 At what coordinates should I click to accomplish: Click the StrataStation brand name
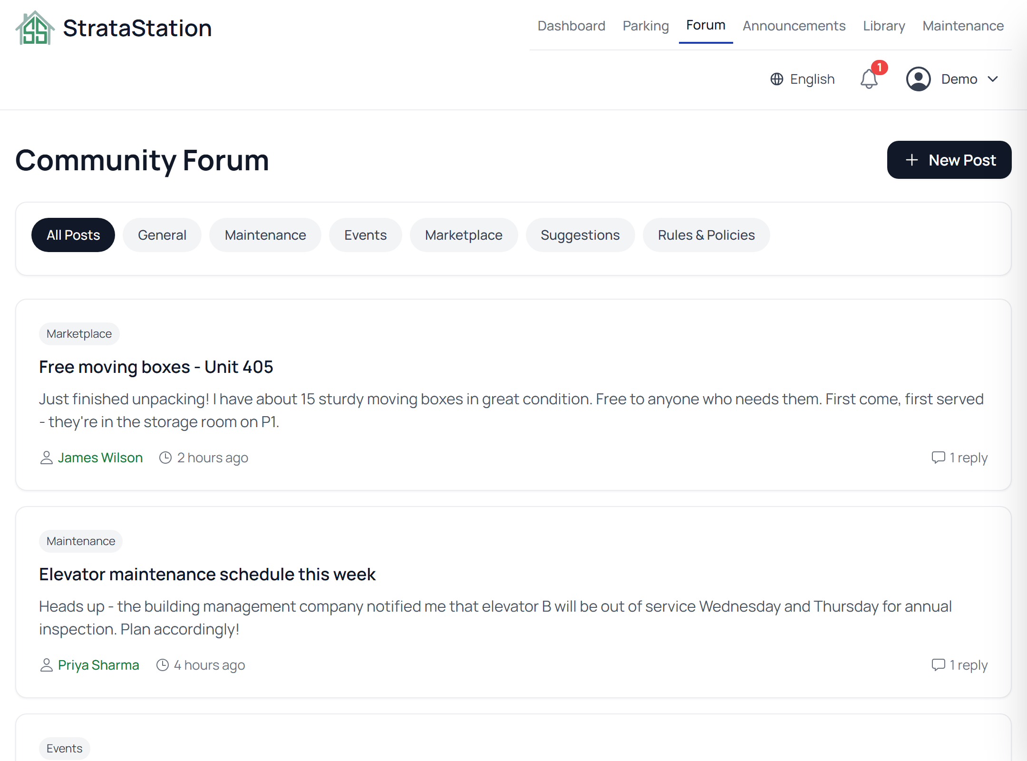pyautogui.click(x=137, y=28)
